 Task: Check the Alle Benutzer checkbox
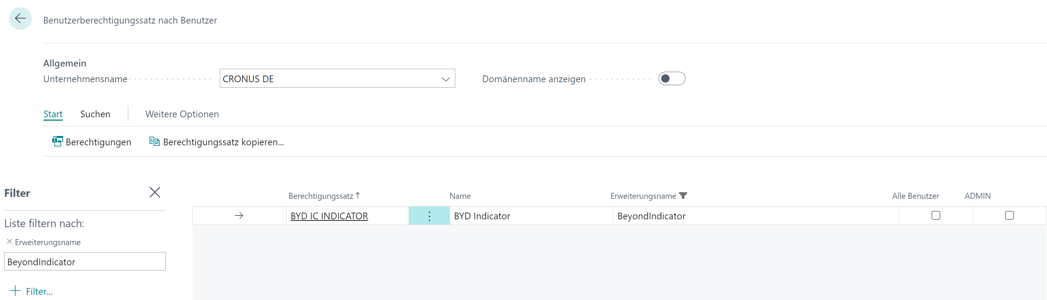[936, 216]
